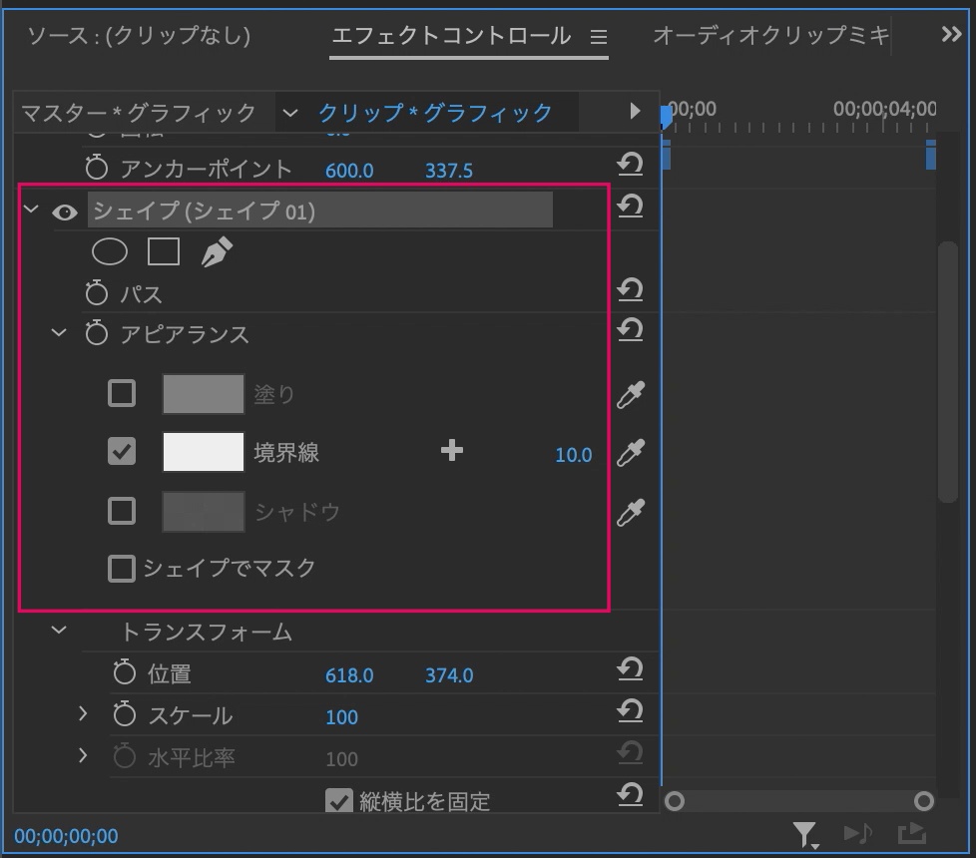Screen dimensions: 976x858
Task: Click the 境界線 width value 10.0
Action: coord(573,455)
